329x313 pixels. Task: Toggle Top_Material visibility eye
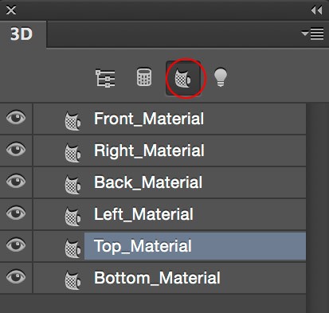[x=16, y=245]
